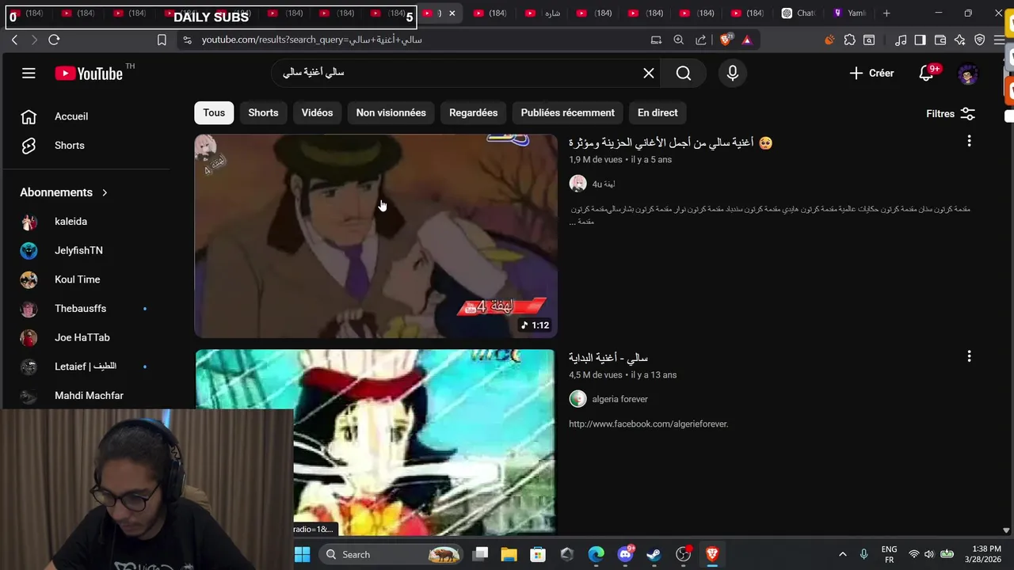Submit search with magnifier button
Screen dimensions: 1014x570
(684, 73)
